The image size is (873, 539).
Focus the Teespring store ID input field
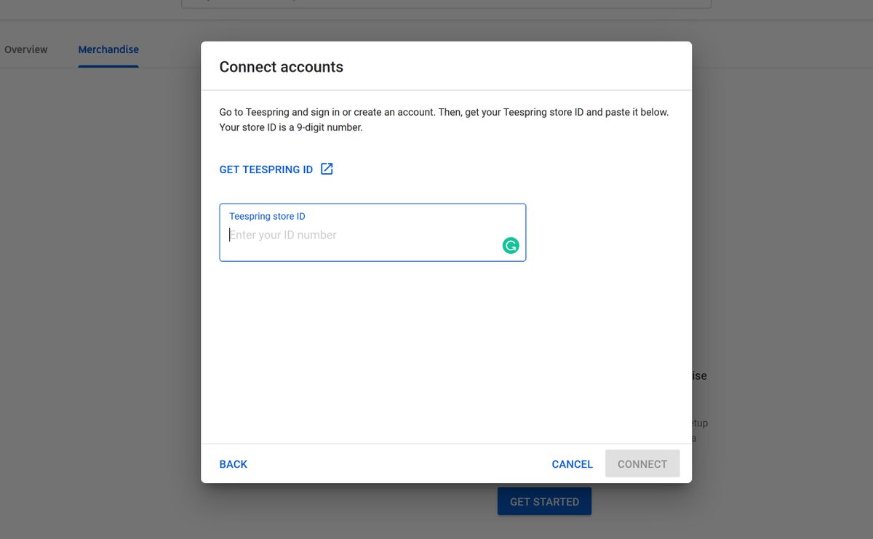point(372,233)
